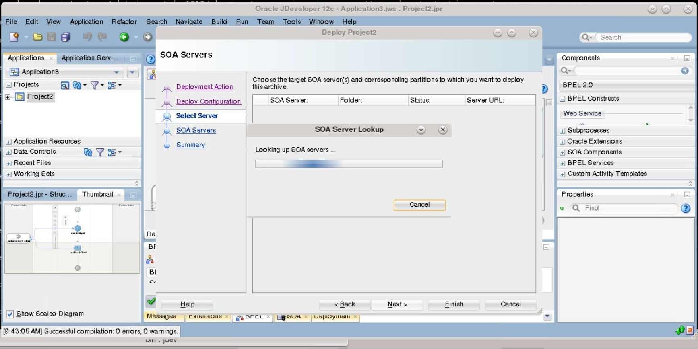Expand the BPEL Services section
This screenshot has height=349, width=698.
[x=562, y=163]
